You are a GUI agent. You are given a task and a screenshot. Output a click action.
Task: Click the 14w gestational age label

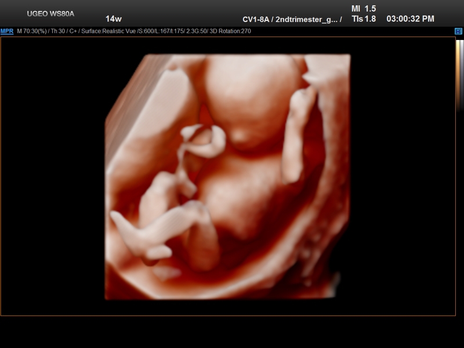point(113,19)
